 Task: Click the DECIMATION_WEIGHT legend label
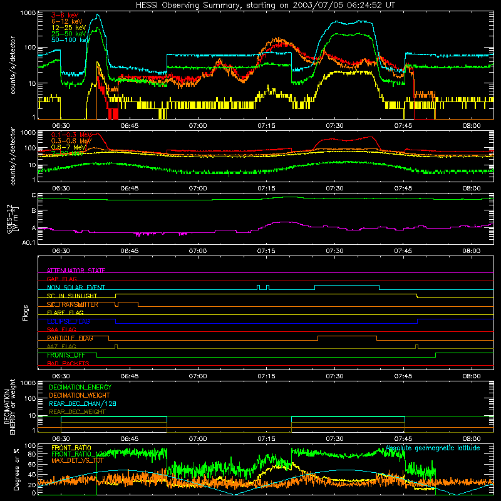pyautogui.click(x=80, y=395)
